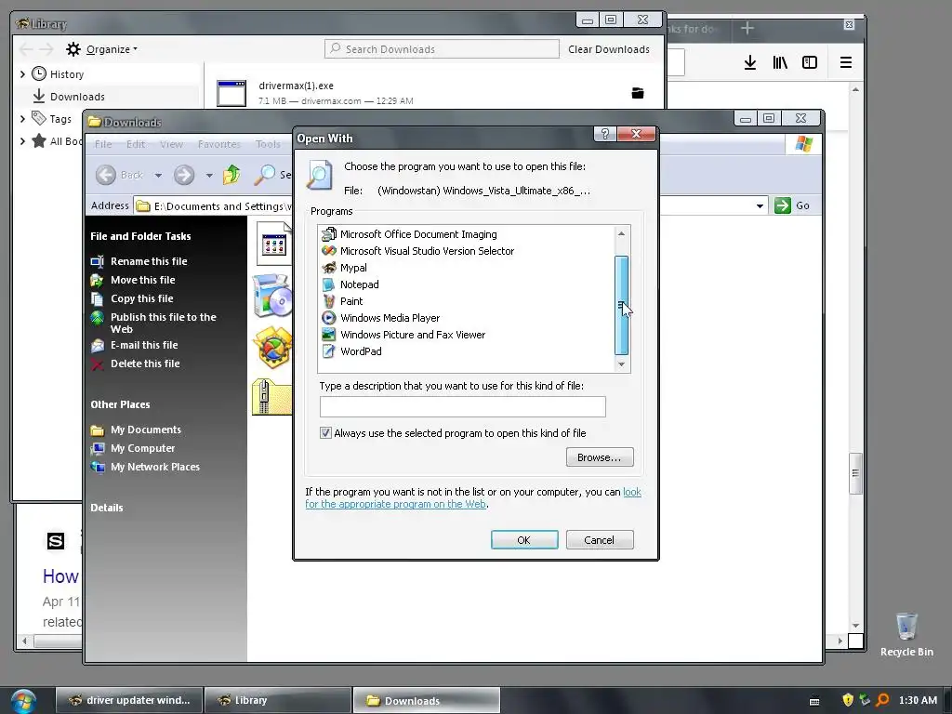Select Mypal in programs list

pyautogui.click(x=344, y=268)
